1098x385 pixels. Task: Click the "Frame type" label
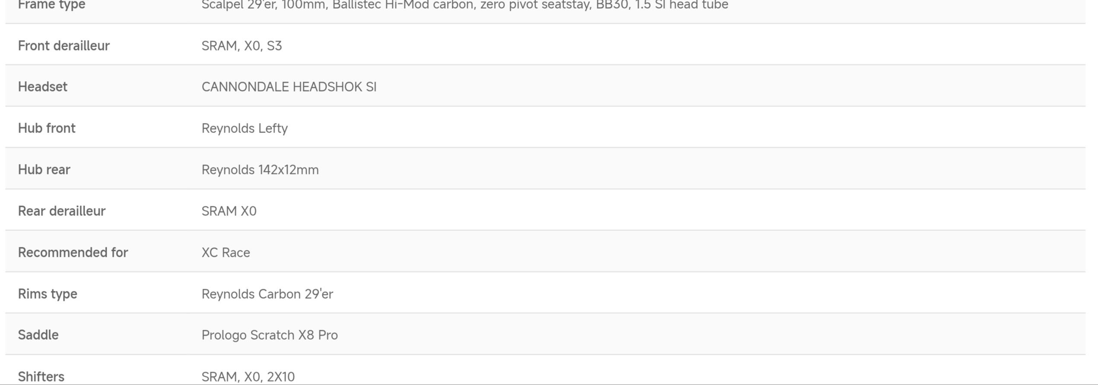click(51, 5)
